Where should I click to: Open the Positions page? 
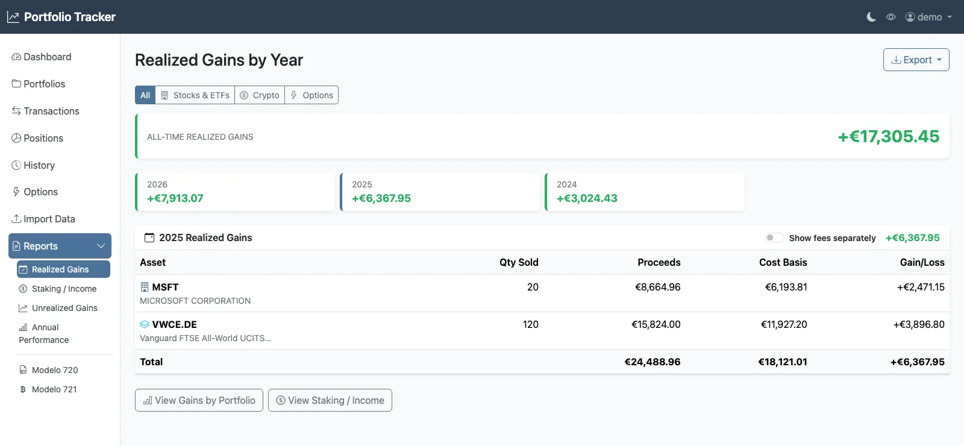(x=60, y=138)
